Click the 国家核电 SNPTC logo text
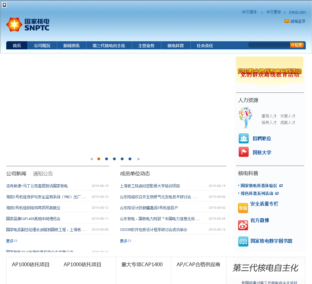The image size is (312, 284). [37, 25]
